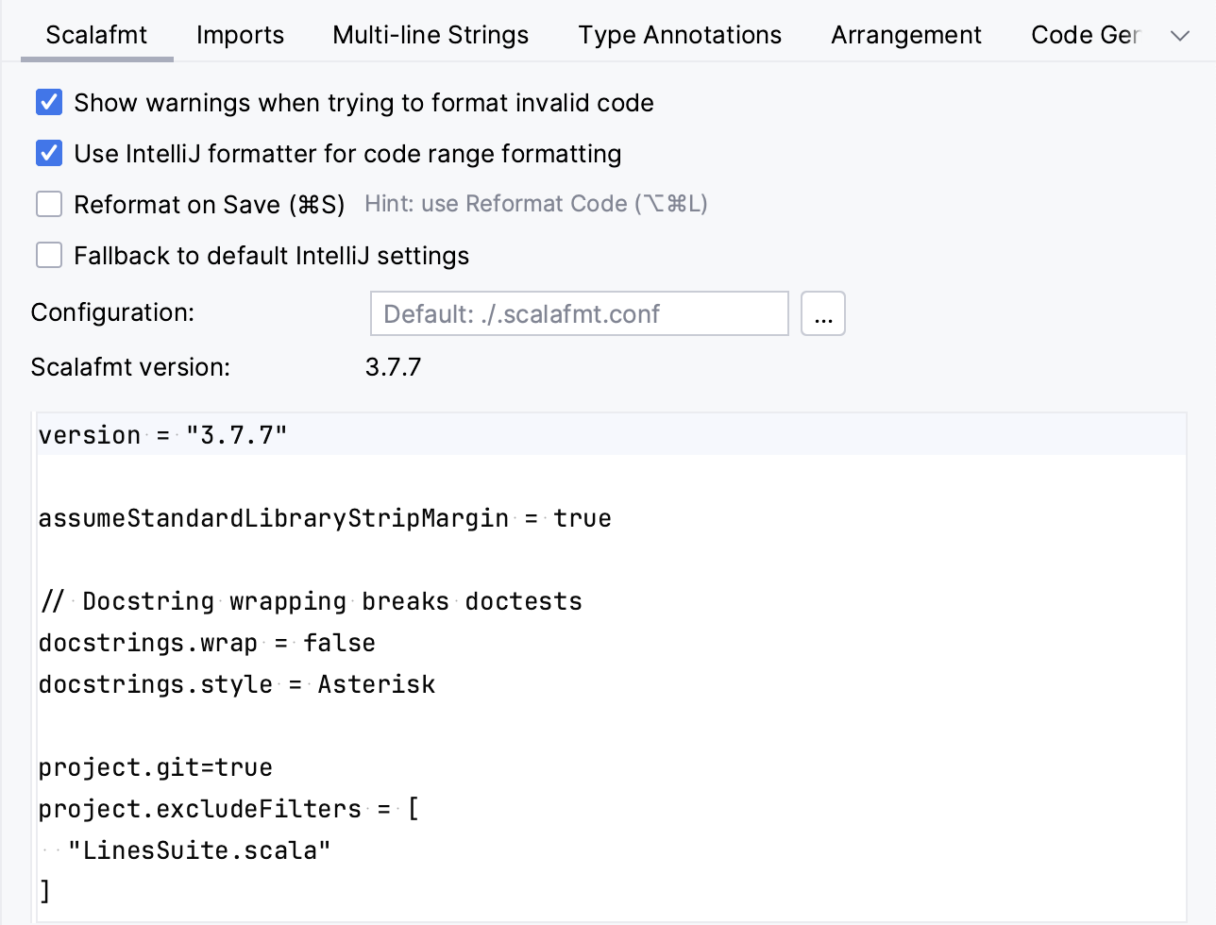The image size is (1216, 925).
Task: Enable Reformat on Save
Action: 48,204
